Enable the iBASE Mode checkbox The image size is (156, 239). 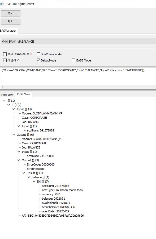(73, 60)
